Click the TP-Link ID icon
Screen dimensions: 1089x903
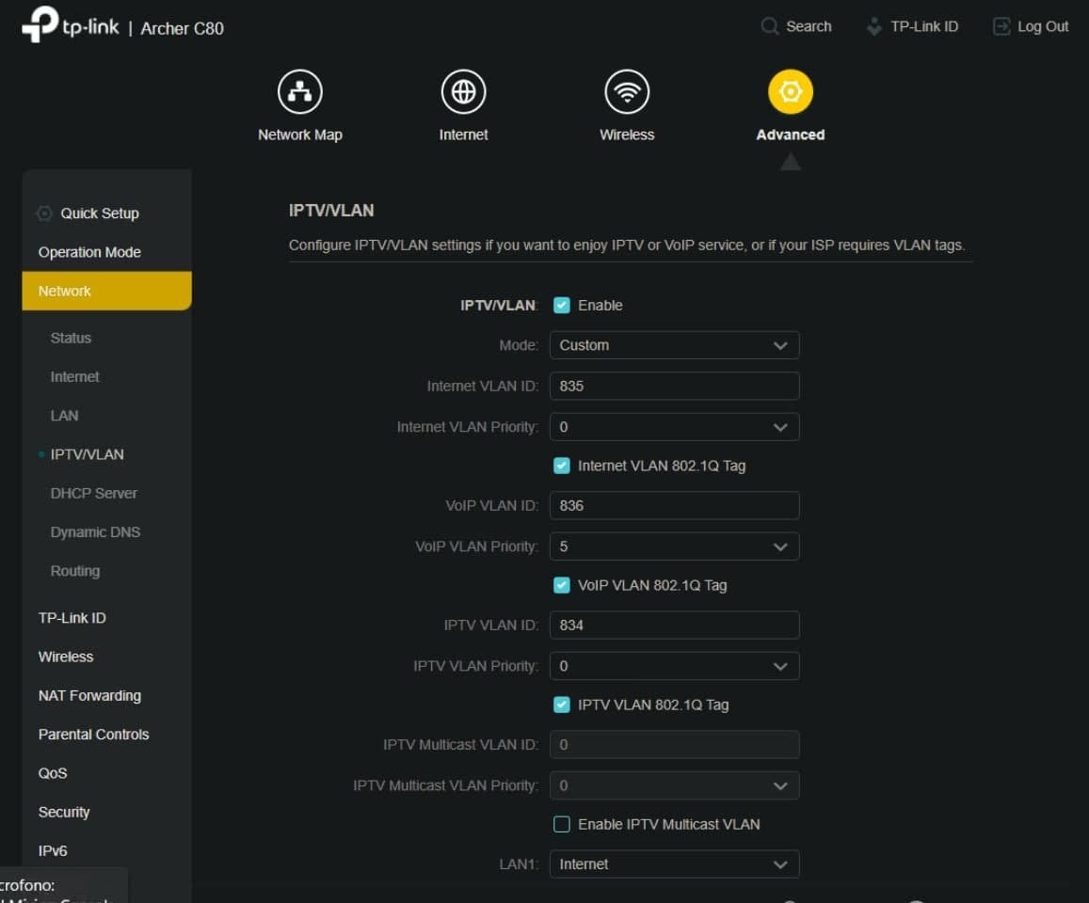click(x=874, y=26)
